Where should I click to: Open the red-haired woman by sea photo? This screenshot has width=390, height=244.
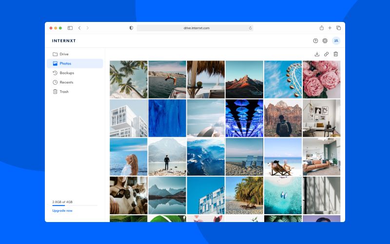tap(129, 157)
